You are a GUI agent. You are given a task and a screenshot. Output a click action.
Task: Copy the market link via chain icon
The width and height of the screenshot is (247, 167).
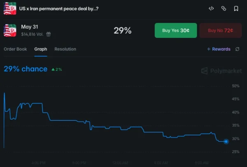point(224,8)
